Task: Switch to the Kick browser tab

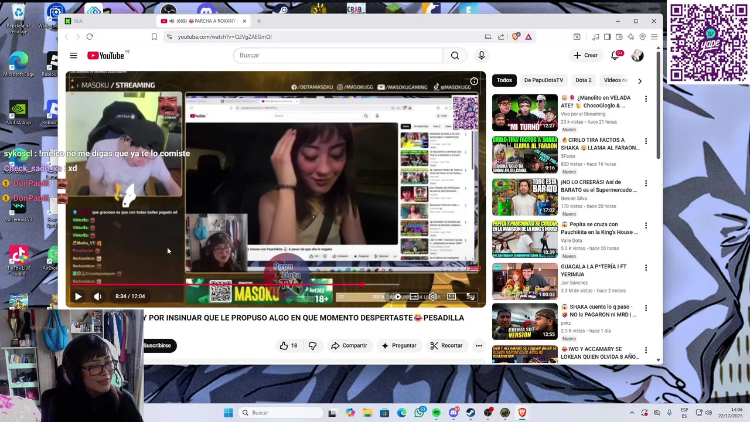Action: point(107,21)
